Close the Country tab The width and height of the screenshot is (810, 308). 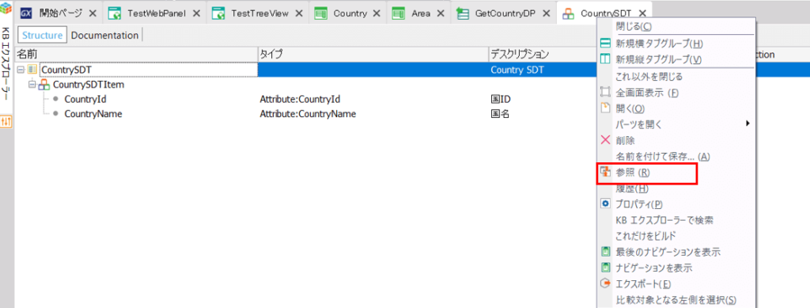point(377,13)
